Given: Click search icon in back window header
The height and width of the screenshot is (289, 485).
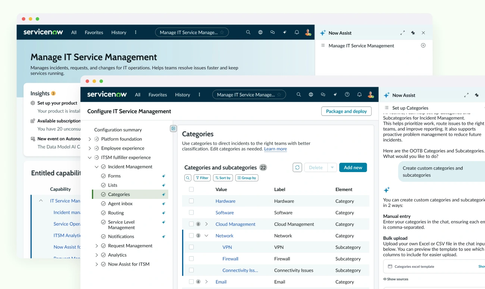Looking at the screenshot, I should click(x=248, y=32).
